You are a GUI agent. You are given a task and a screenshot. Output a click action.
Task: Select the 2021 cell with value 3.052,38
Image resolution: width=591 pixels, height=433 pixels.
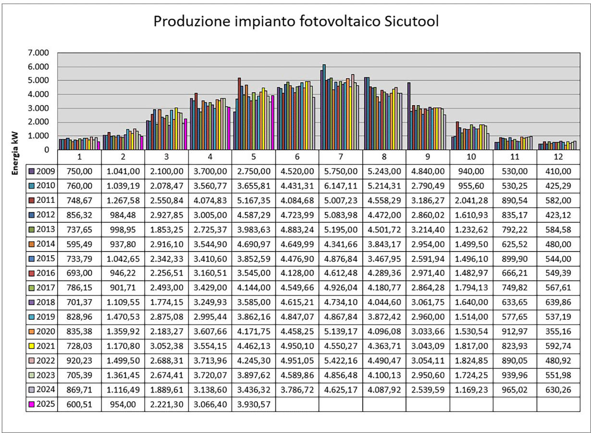point(167,346)
